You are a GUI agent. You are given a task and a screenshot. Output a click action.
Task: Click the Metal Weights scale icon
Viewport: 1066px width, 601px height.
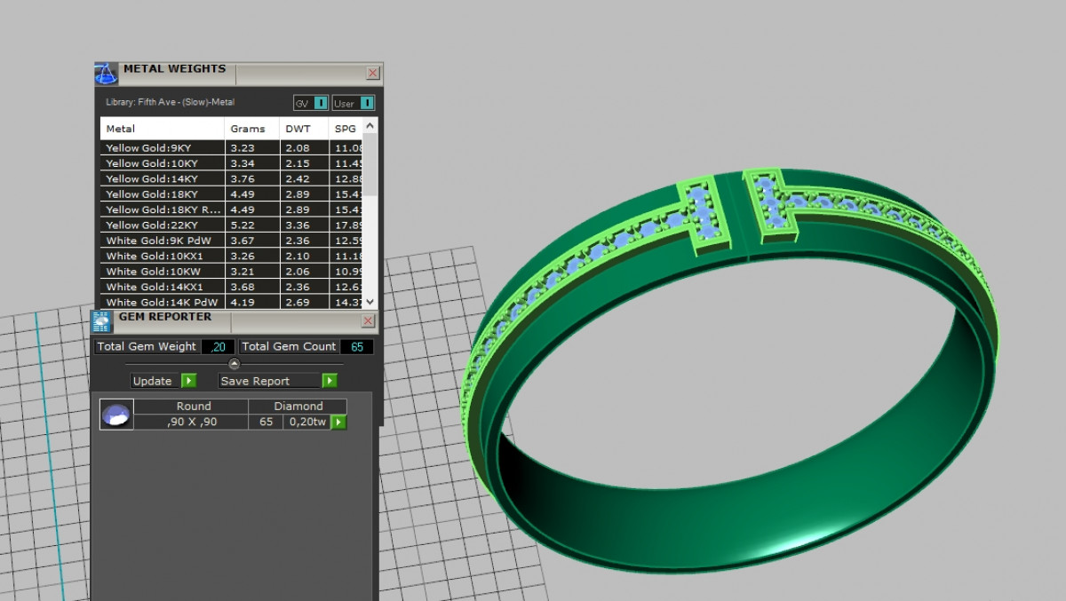pos(106,74)
